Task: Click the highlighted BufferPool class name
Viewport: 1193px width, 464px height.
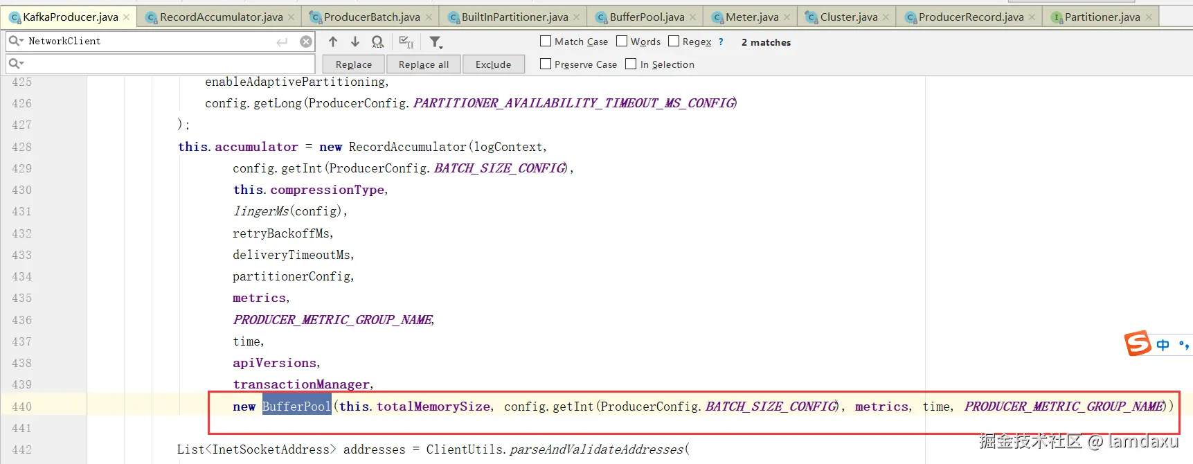Action: (296, 407)
